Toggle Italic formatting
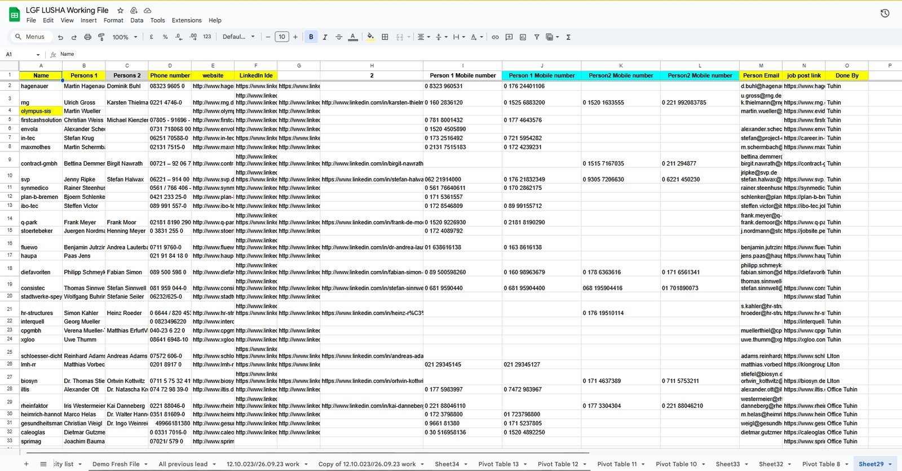 (325, 37)
